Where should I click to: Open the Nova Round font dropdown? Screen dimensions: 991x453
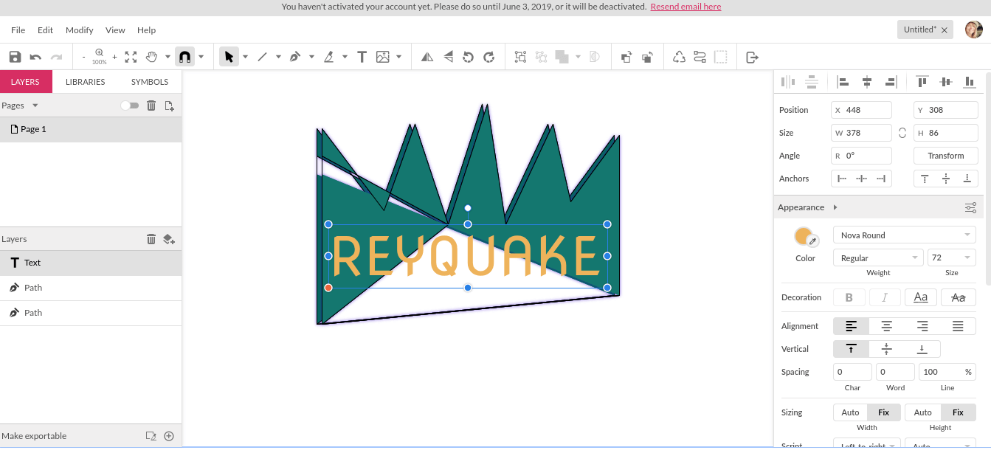coord(905,235)
